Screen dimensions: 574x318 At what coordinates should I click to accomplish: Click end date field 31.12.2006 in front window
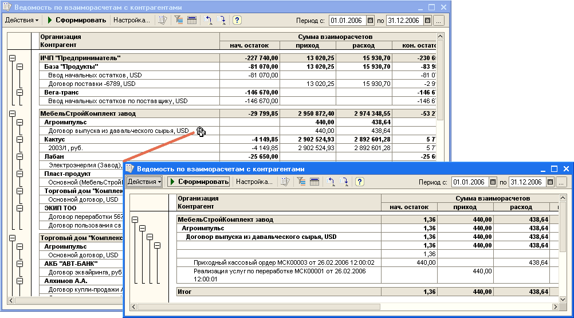[x=527, y=182]
